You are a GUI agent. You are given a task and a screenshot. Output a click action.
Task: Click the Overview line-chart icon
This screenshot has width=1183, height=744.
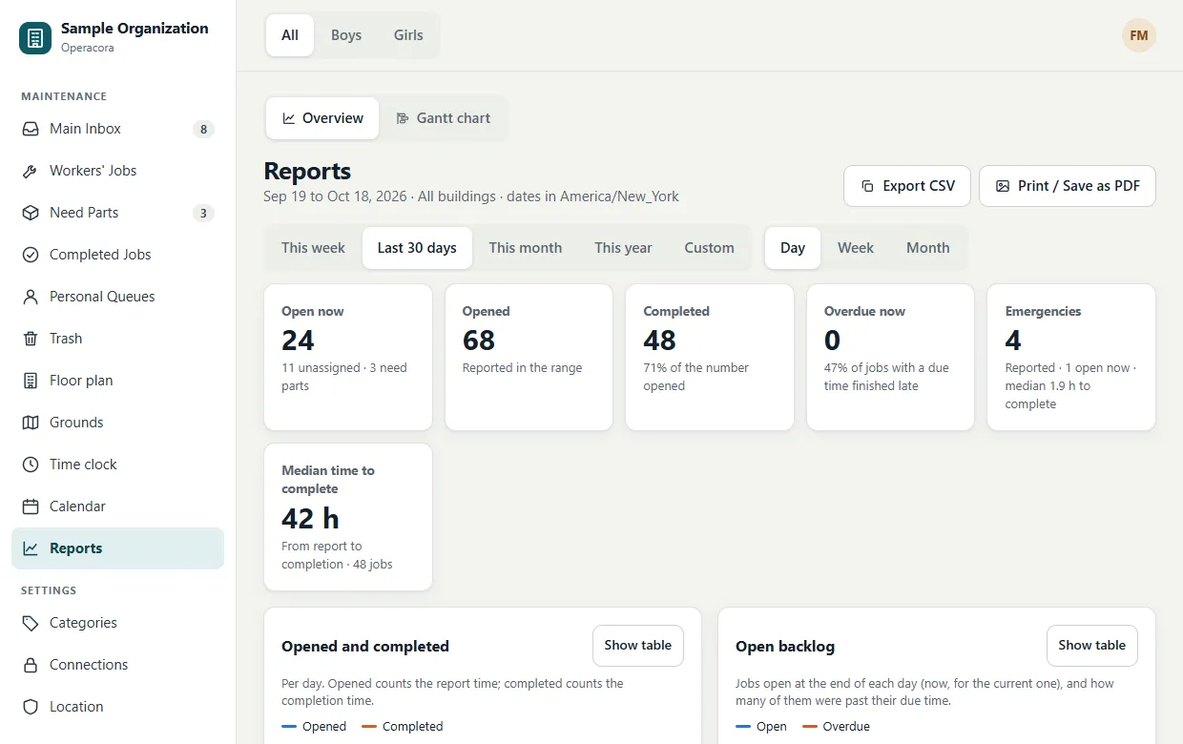[x=289, y=118]
